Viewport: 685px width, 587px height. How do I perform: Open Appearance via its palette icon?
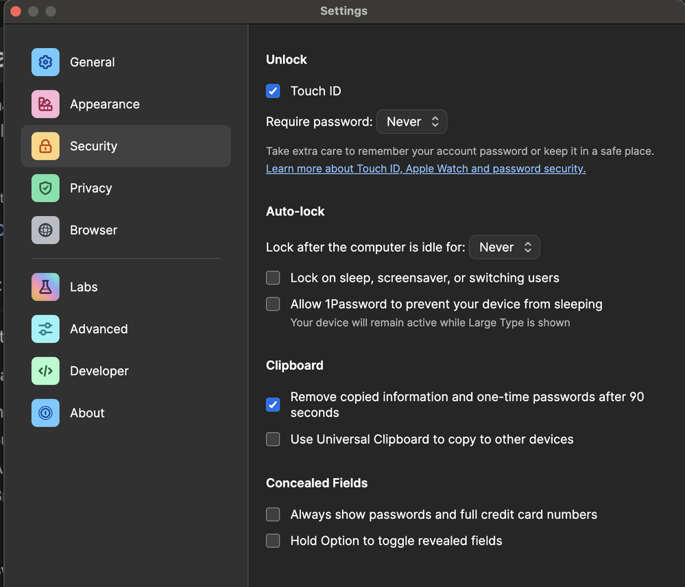(x=45, y=104)
